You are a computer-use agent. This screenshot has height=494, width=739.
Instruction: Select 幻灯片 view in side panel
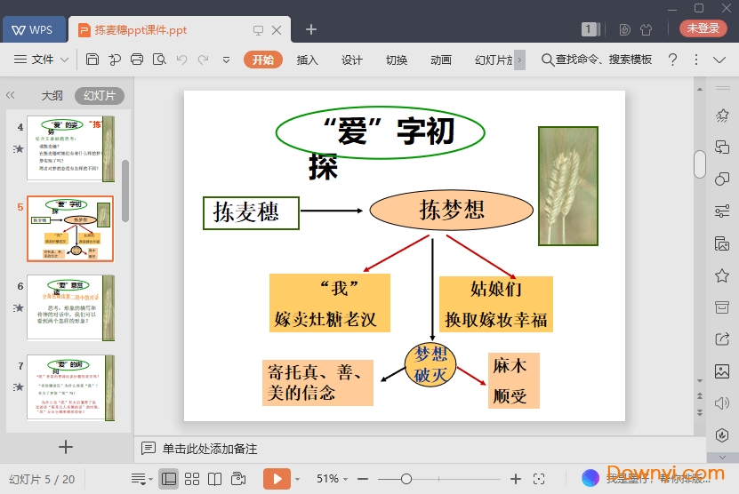tap(99, 96)
